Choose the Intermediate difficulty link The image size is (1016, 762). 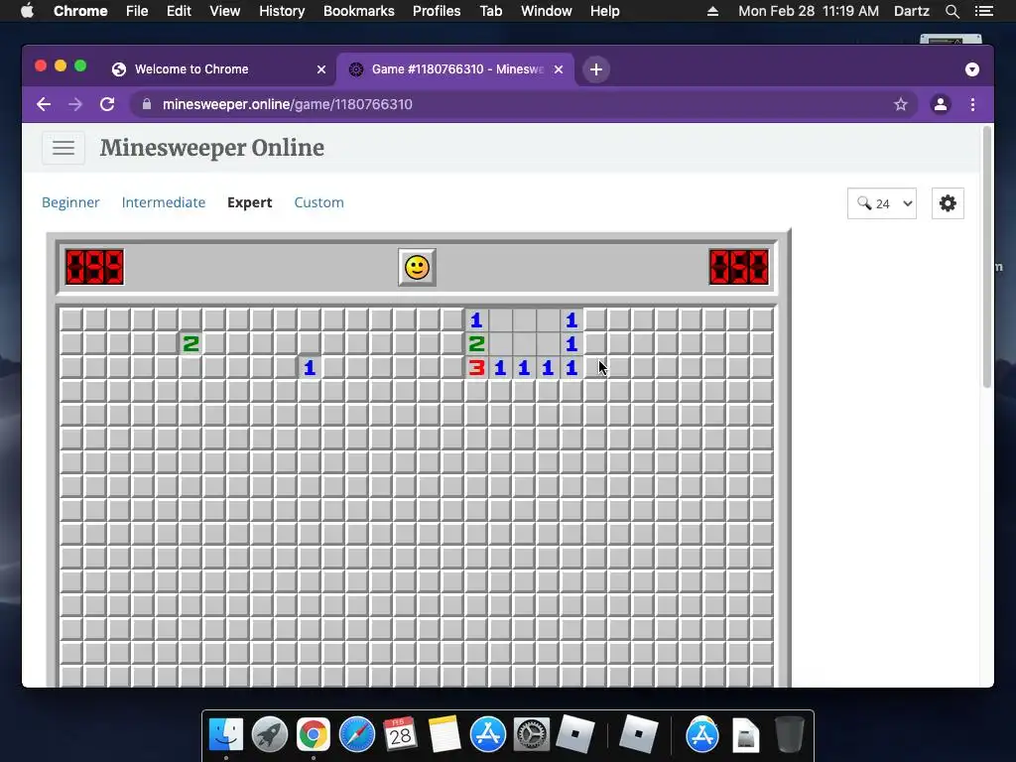coord(164,202)
